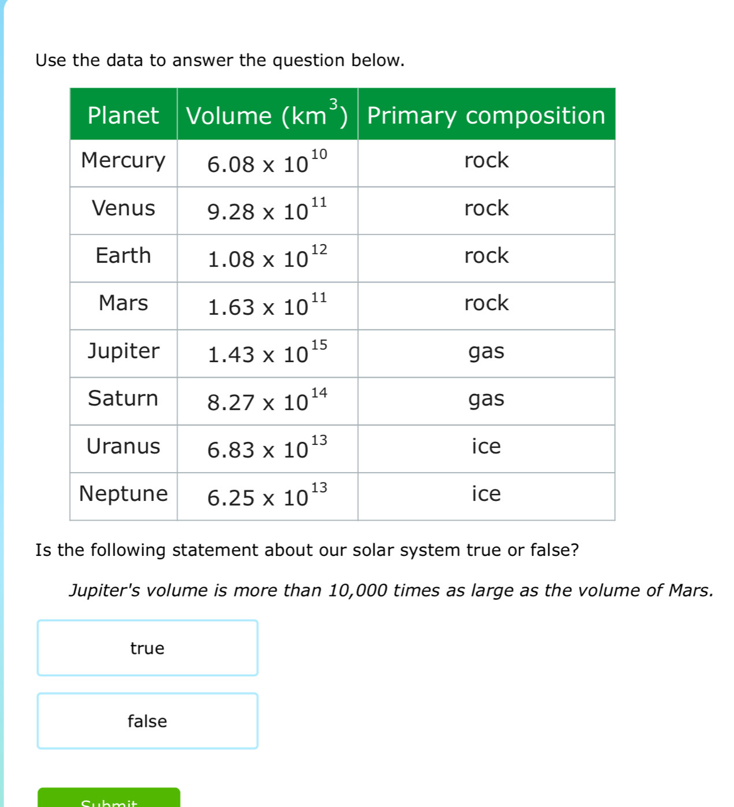Click Jupiter's volume value 1.43 x 10^15
This screenshot has width=734, height=807.
(267, 353)
